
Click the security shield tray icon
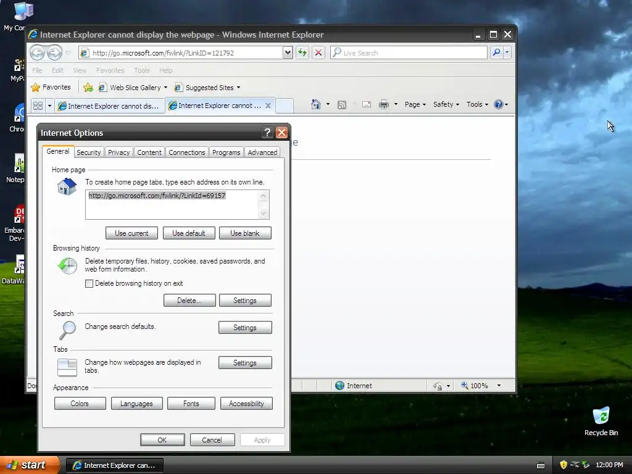click(x=563, y=465)
